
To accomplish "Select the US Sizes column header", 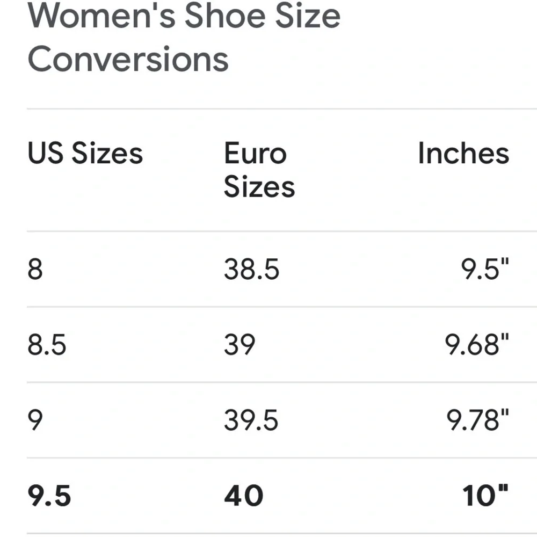I will 85,153.
